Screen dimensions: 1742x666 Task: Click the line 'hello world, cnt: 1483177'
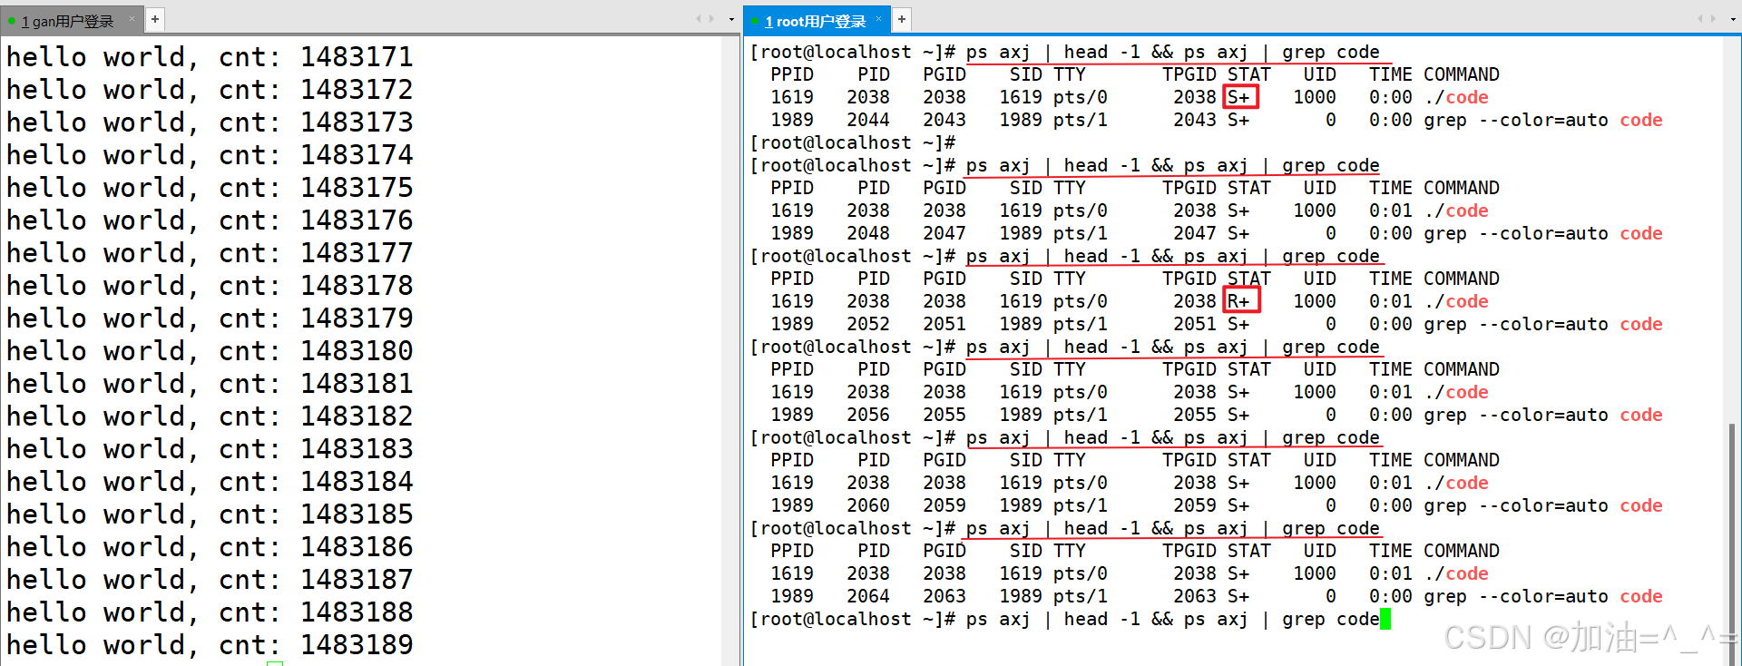pyautogui.click(x=210, y=252)
